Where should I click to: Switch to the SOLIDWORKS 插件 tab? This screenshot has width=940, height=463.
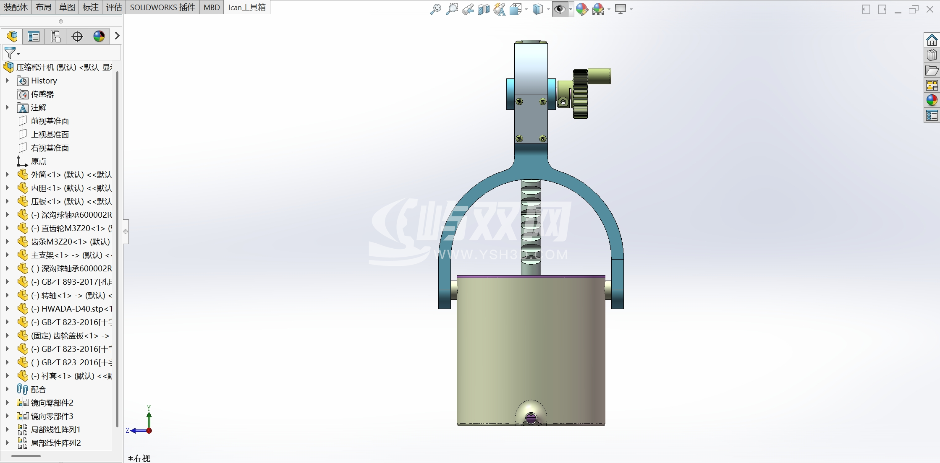(162, 7)
